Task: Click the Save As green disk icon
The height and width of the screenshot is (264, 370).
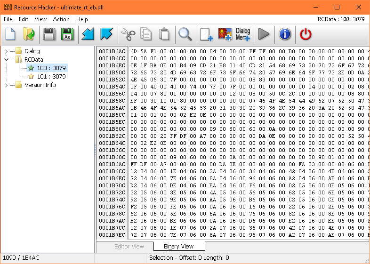Action: [67, 34]
